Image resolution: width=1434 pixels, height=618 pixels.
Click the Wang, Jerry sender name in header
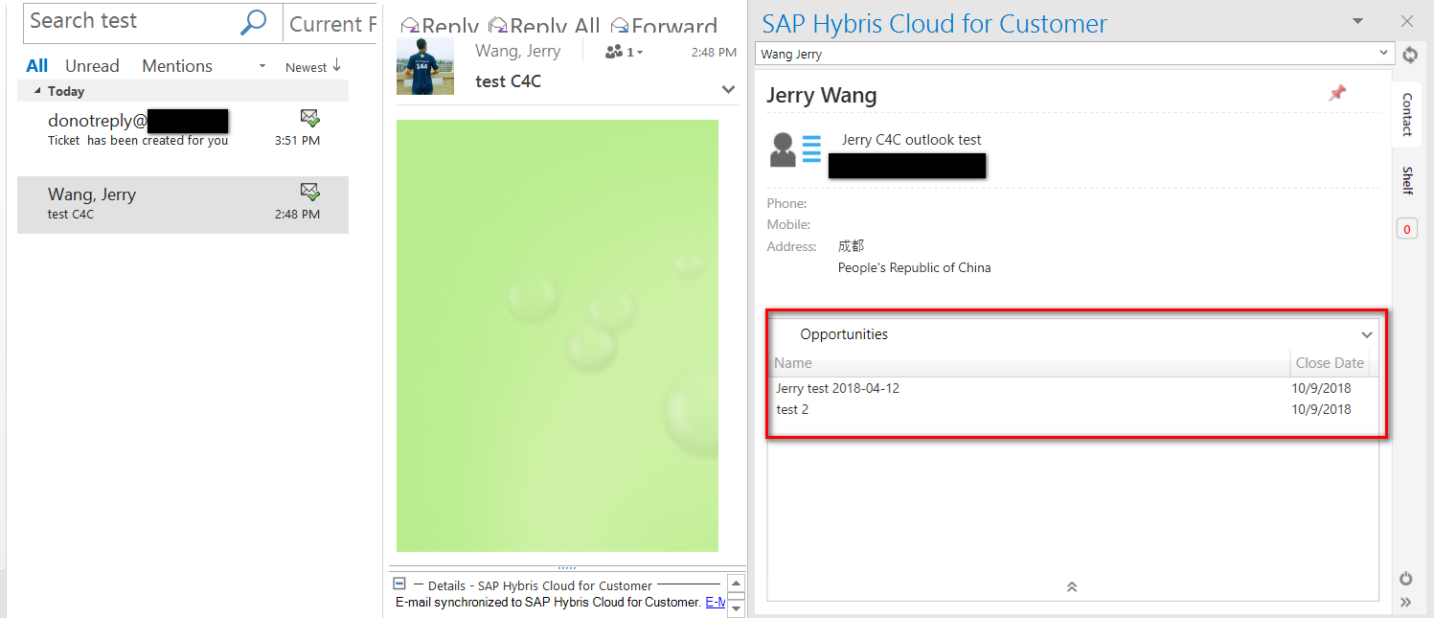click(518, 51)
